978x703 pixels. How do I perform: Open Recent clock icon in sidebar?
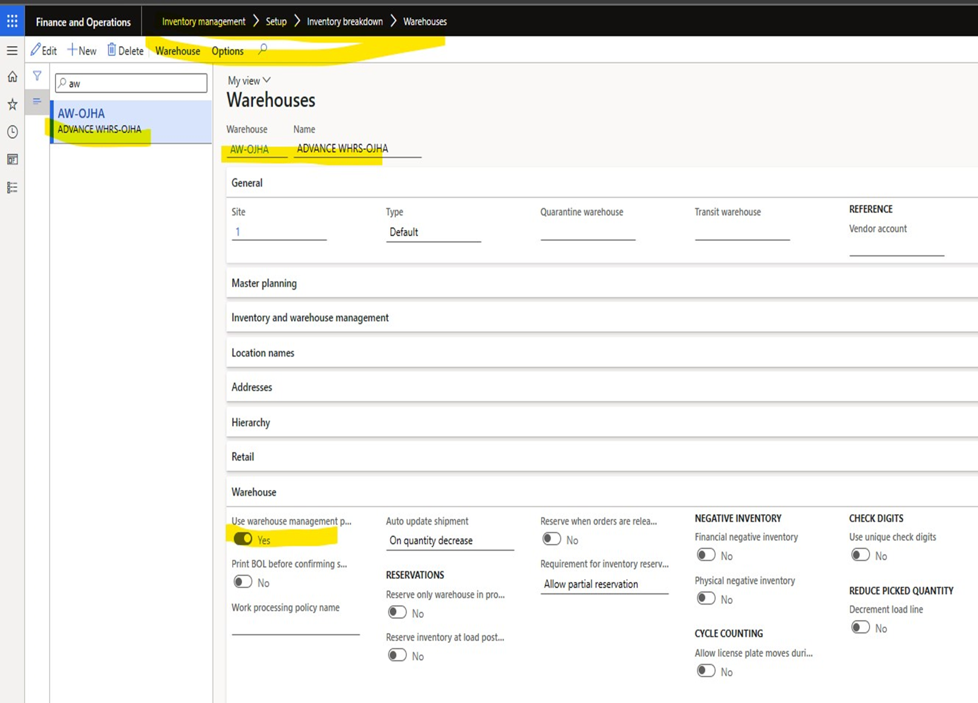(x=12, y=132)
